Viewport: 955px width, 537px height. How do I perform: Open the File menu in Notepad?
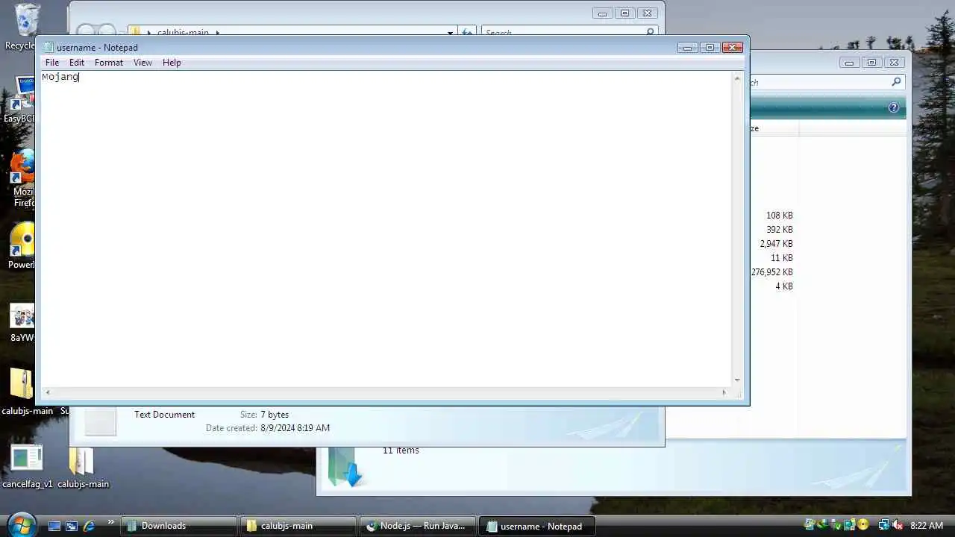click(52, 63)
